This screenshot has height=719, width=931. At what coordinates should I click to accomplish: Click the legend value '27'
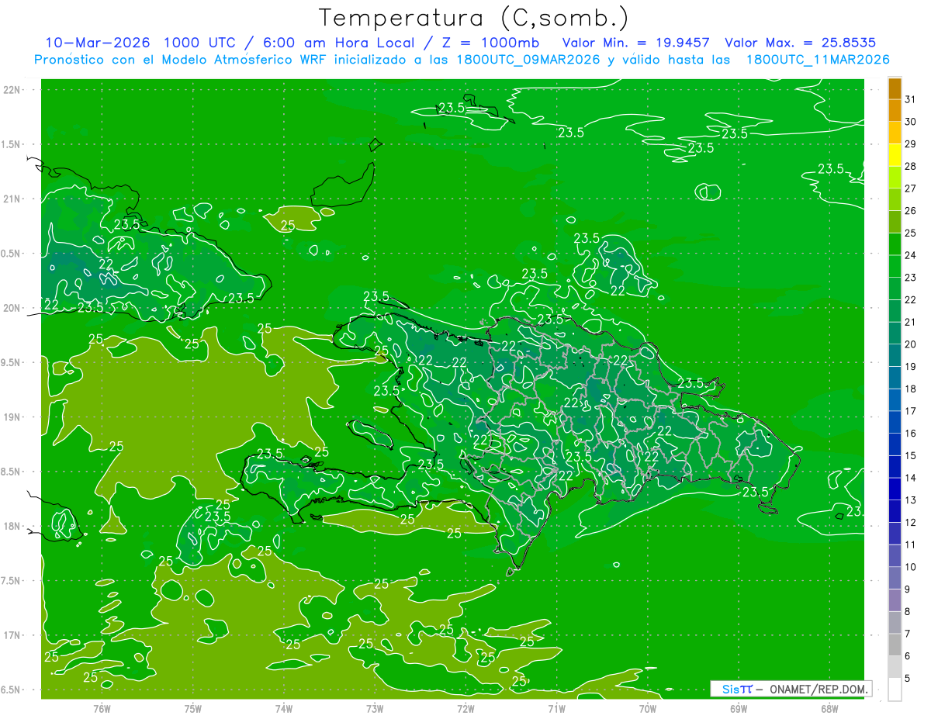coord(911,188)
